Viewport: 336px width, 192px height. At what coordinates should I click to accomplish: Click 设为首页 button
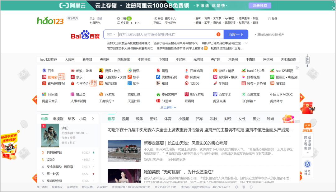click(72, 18)
